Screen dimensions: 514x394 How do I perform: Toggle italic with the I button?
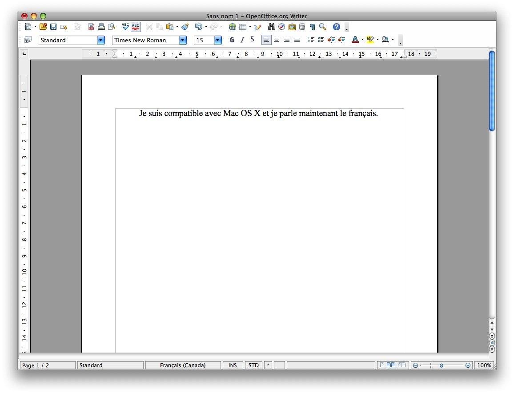point(242,40)
